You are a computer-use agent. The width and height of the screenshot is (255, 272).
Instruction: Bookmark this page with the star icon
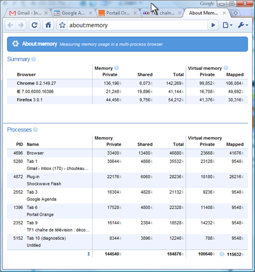62,25
